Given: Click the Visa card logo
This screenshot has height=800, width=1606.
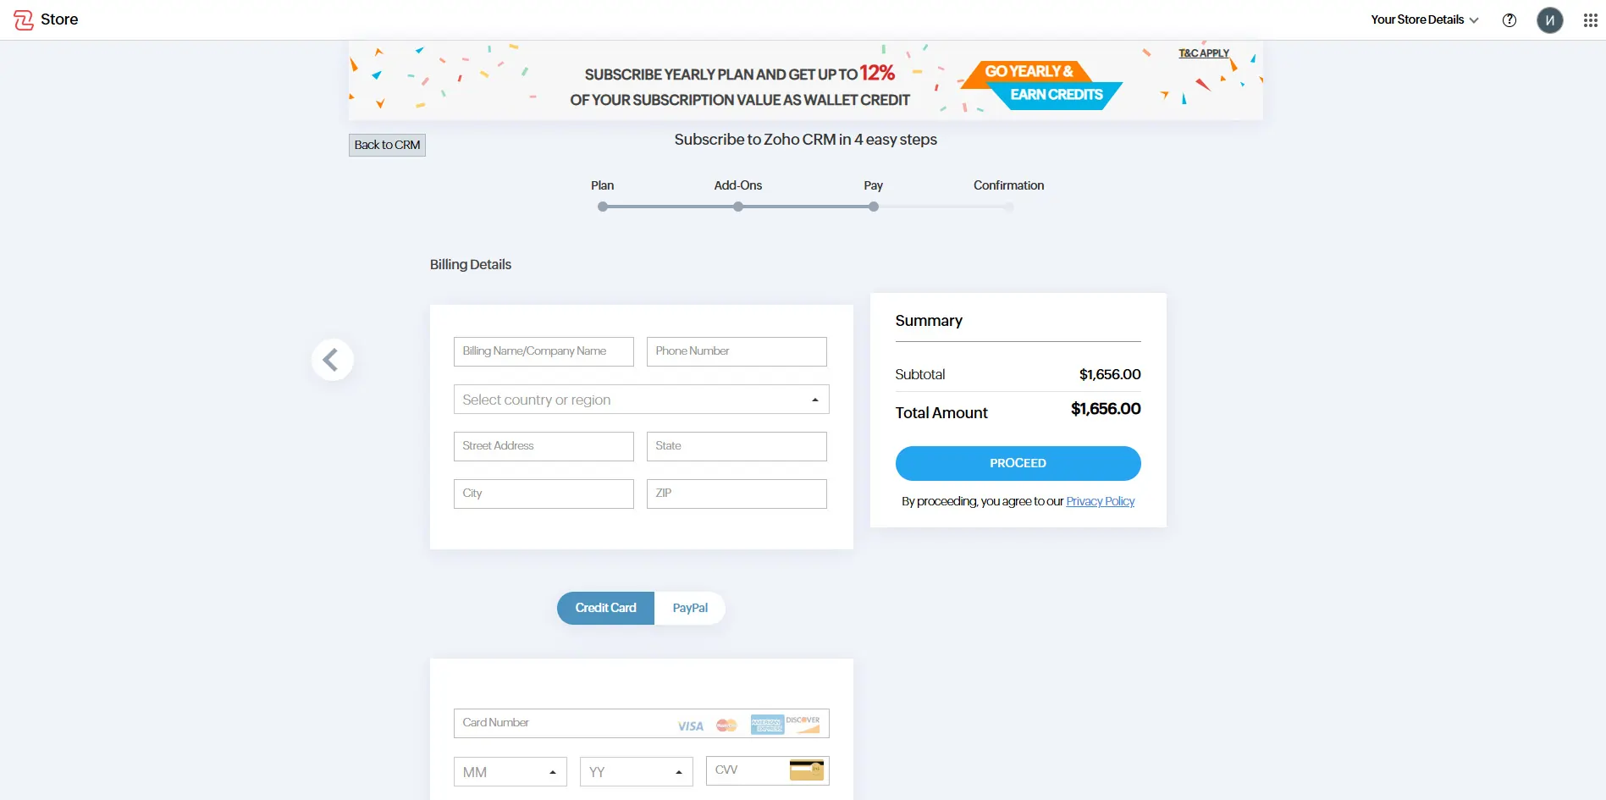Looking at the screenshot, I should [691, 726].
